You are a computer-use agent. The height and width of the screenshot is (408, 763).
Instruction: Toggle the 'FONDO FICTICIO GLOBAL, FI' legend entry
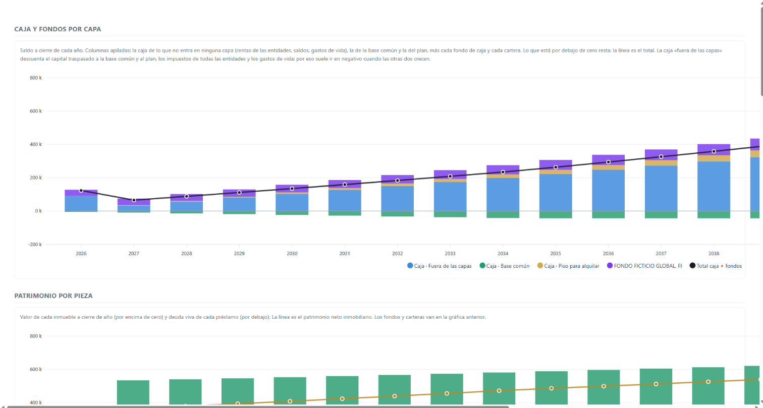[644, 266]
